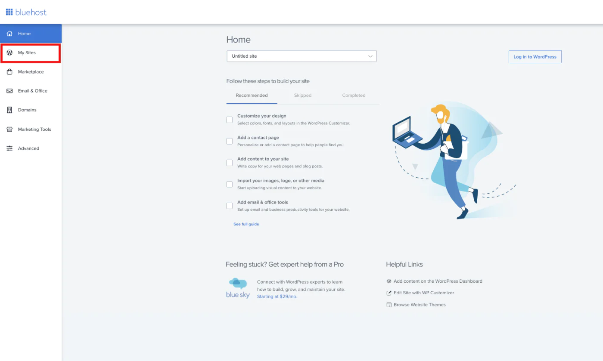Click the Domains building icon

point(9,110)
